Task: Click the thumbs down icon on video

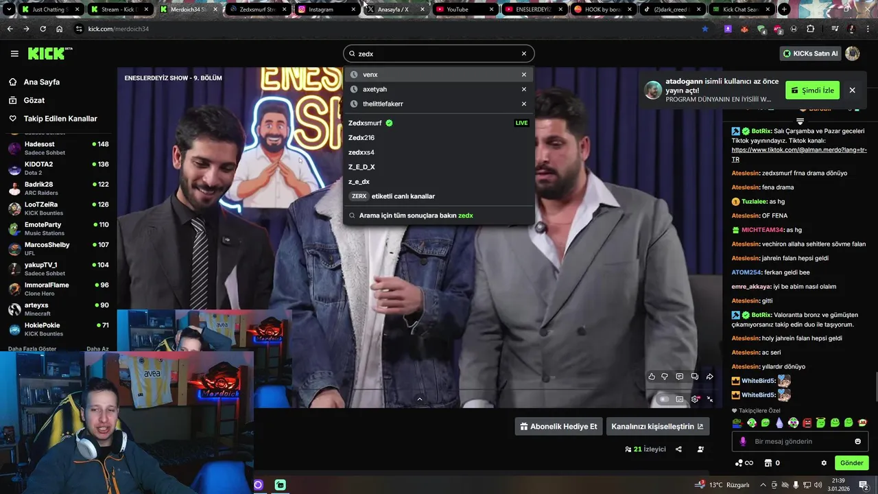Action: tap(665, 377)
